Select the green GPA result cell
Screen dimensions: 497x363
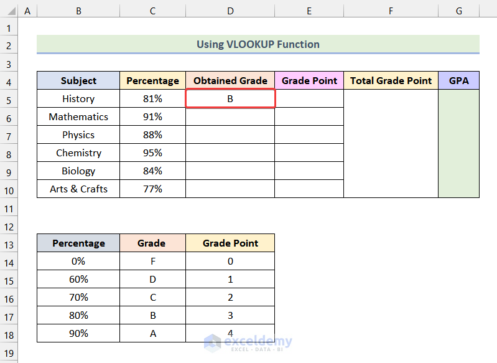click(458, 144)
